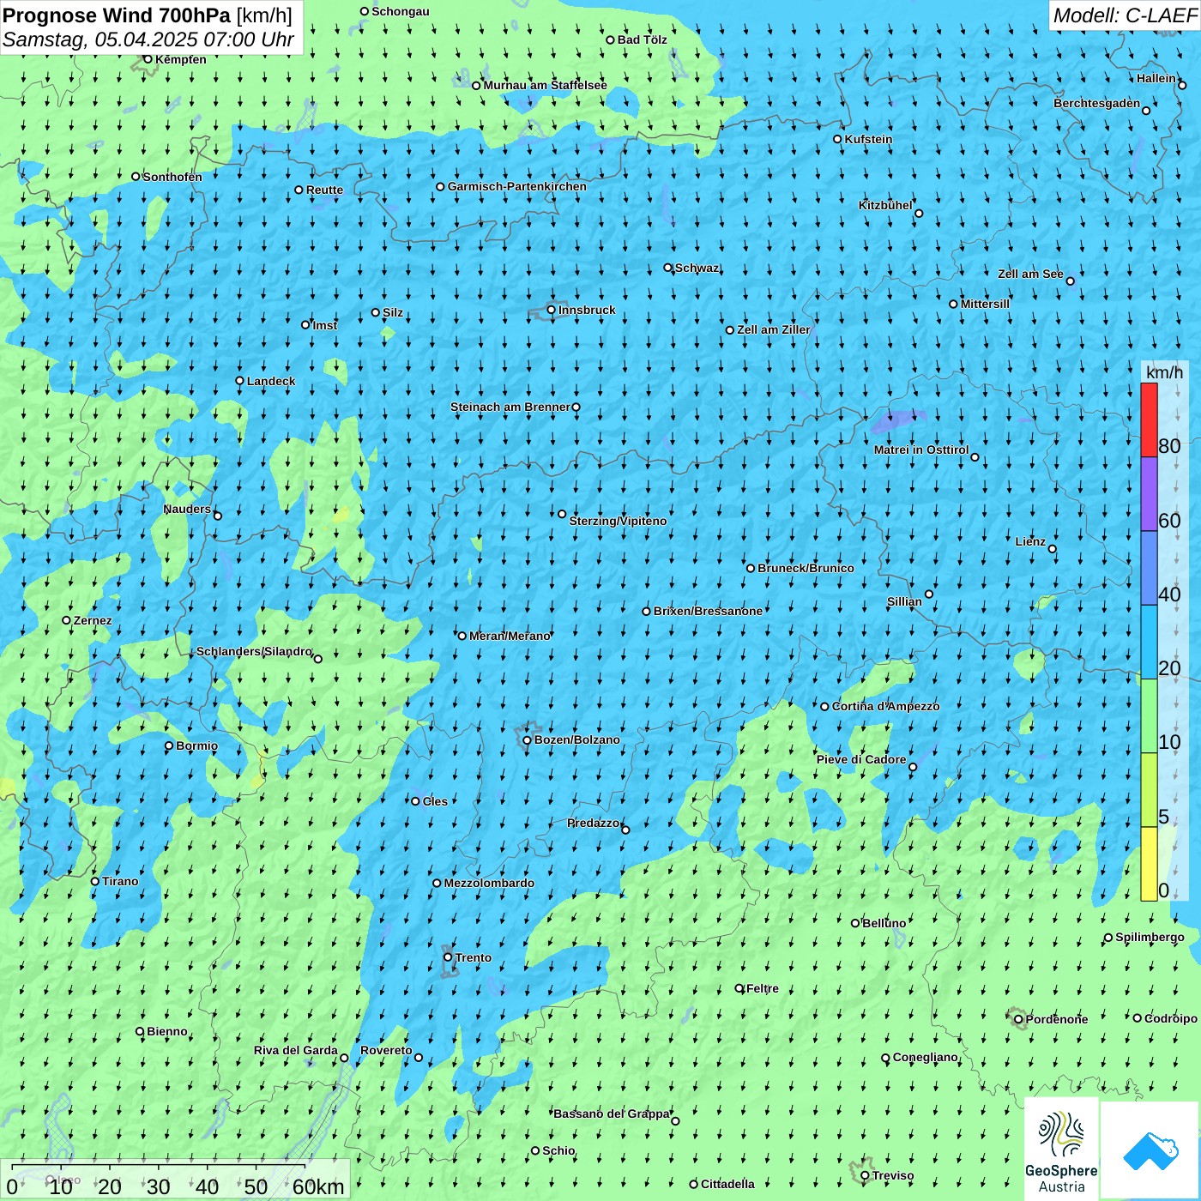The image size is (1201, 1201).
Task: Click the Spilimbergo label
Action: pyautogui.click(x=1150, y=937)
